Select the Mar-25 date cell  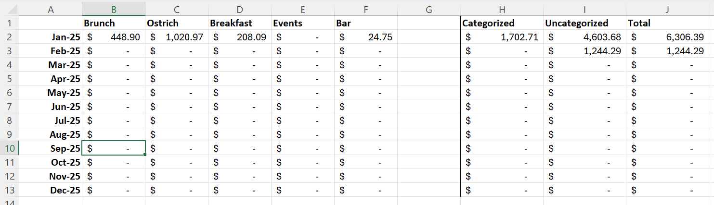coord(51,65)
